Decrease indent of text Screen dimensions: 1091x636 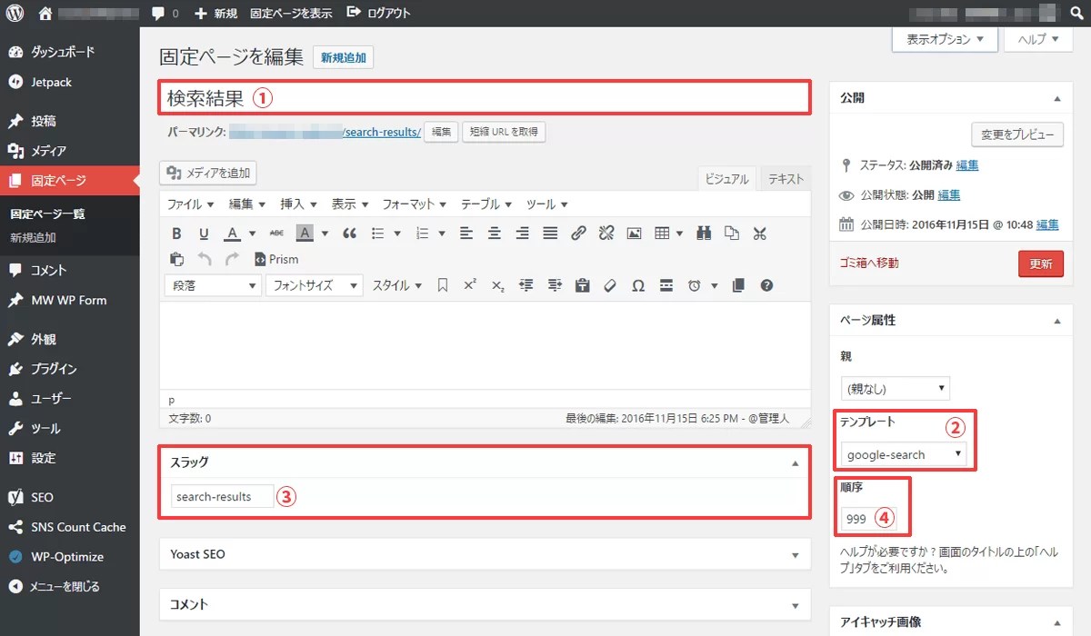pos(525,285)
